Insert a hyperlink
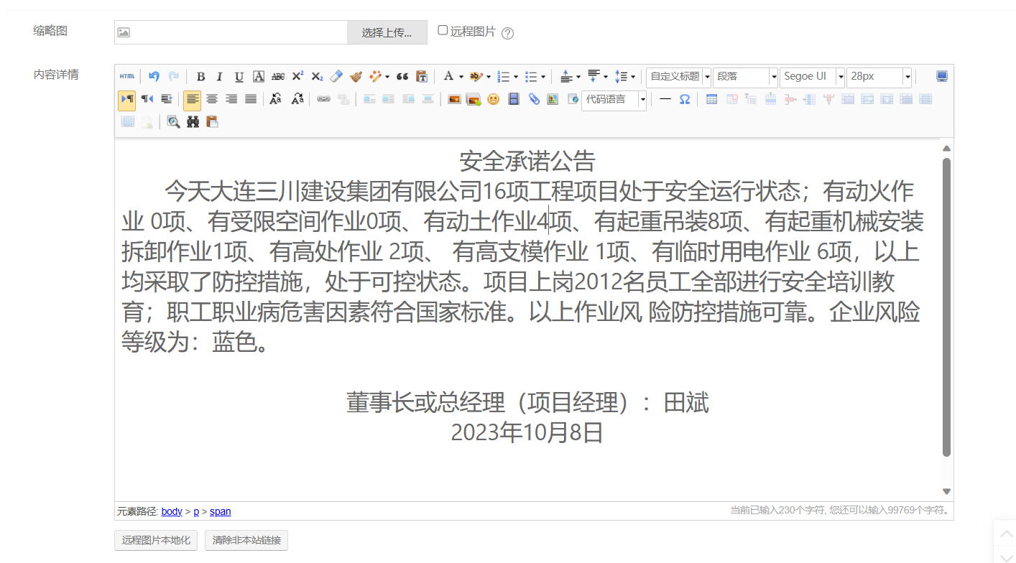1016x563 pixels. point(323,99)
